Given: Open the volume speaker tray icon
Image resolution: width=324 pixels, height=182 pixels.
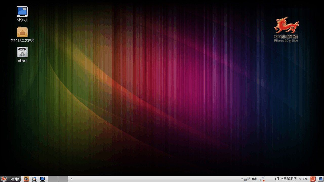Looking at the screenshot, I should (254, 179).
